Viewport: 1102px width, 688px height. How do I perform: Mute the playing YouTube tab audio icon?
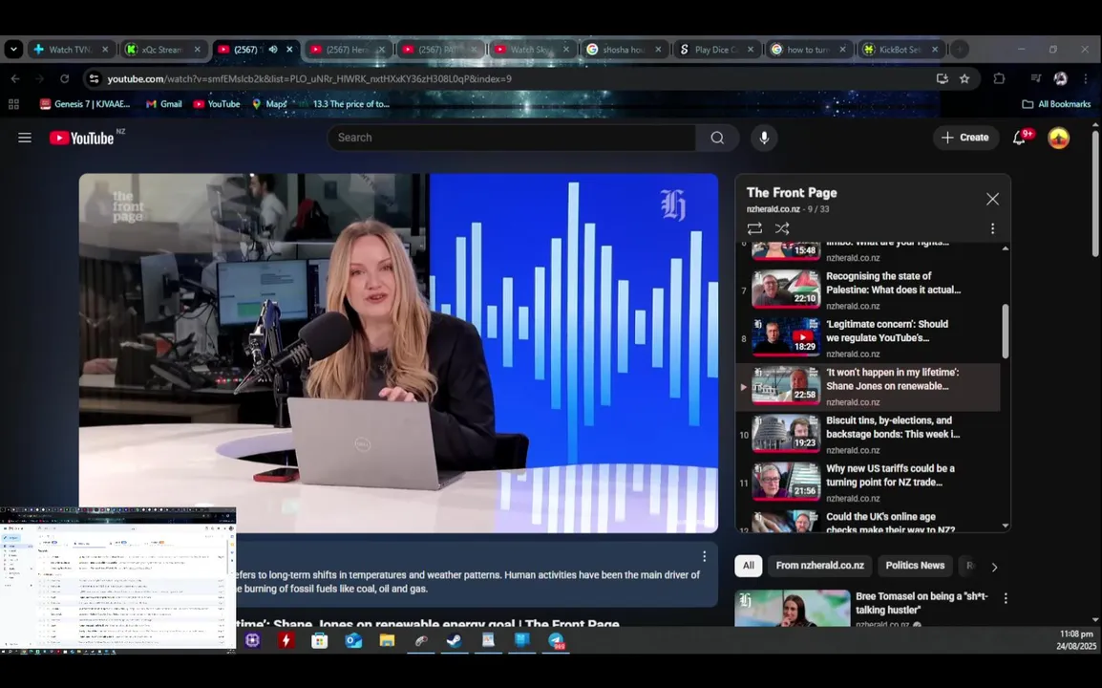tap(273, 50)
